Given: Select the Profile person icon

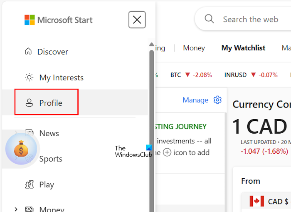Looking at the screenshot, I should [29, 103].
